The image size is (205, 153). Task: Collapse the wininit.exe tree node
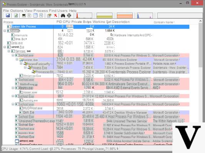5,47
